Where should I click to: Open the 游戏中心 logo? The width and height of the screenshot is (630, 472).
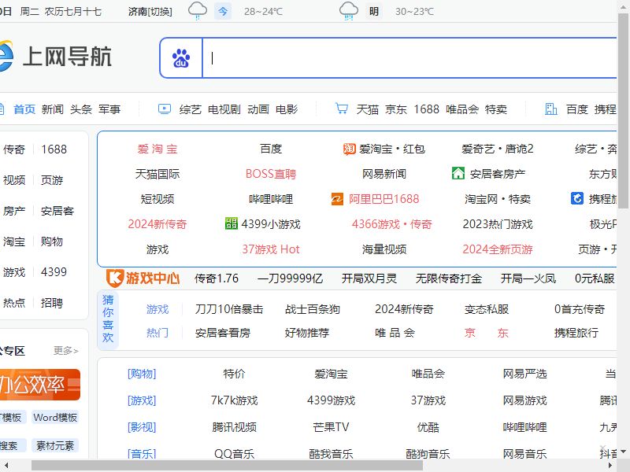click(143, 278)
